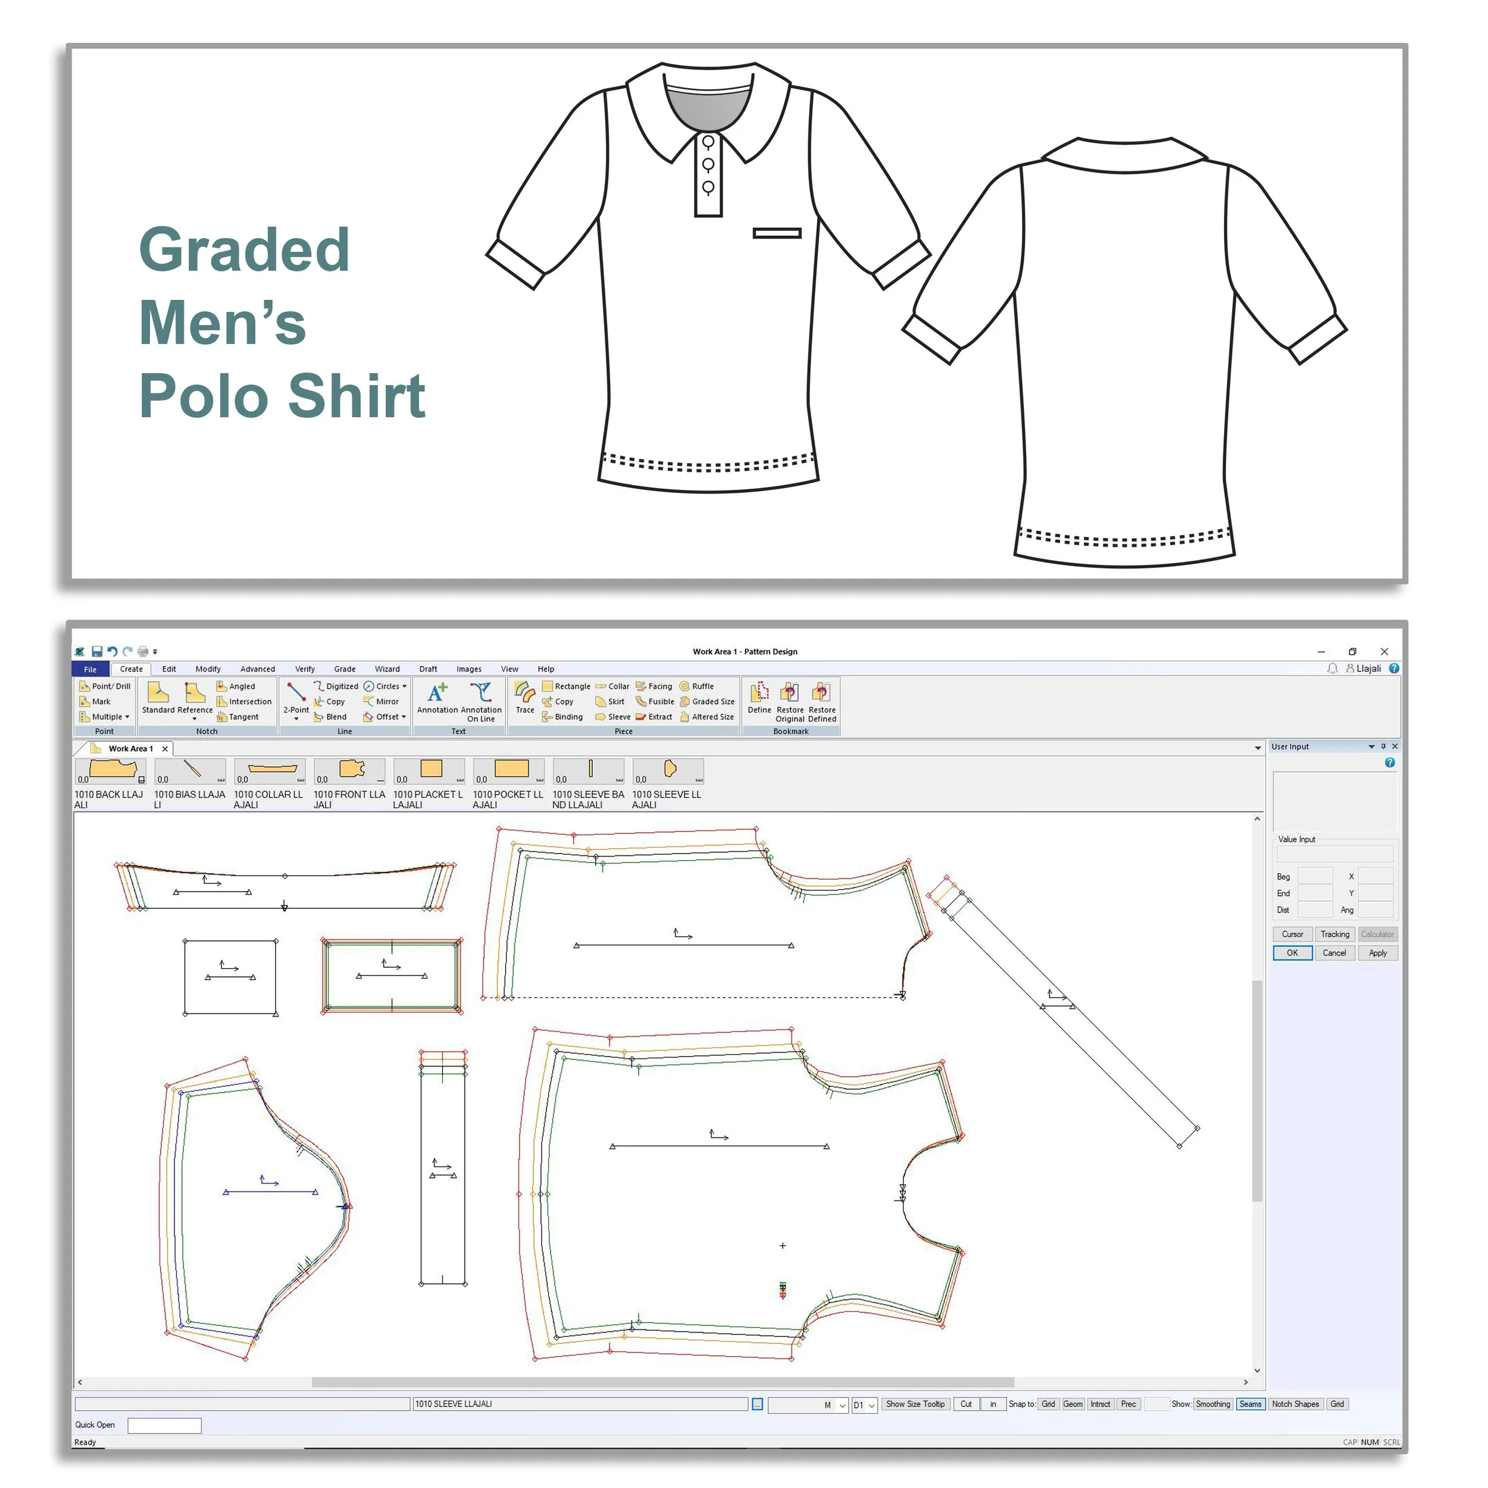Image resolution: width=1488 pixels, height=1488 pixels.
Task: Switch to the Modify ribbon tab
Action: click(x=208, y=669)
